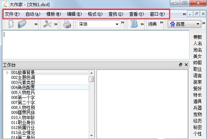Click the tree scrollbar down arrow

92,135
